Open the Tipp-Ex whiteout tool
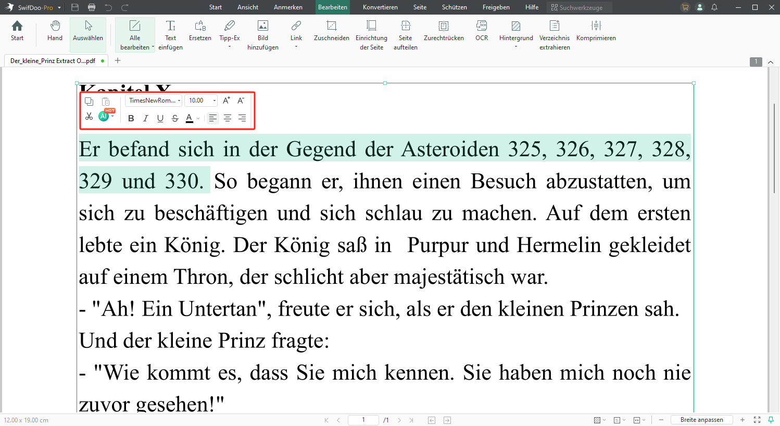This screenshot has width=780, height=426. pyautogui.click(x=230, y=31)
